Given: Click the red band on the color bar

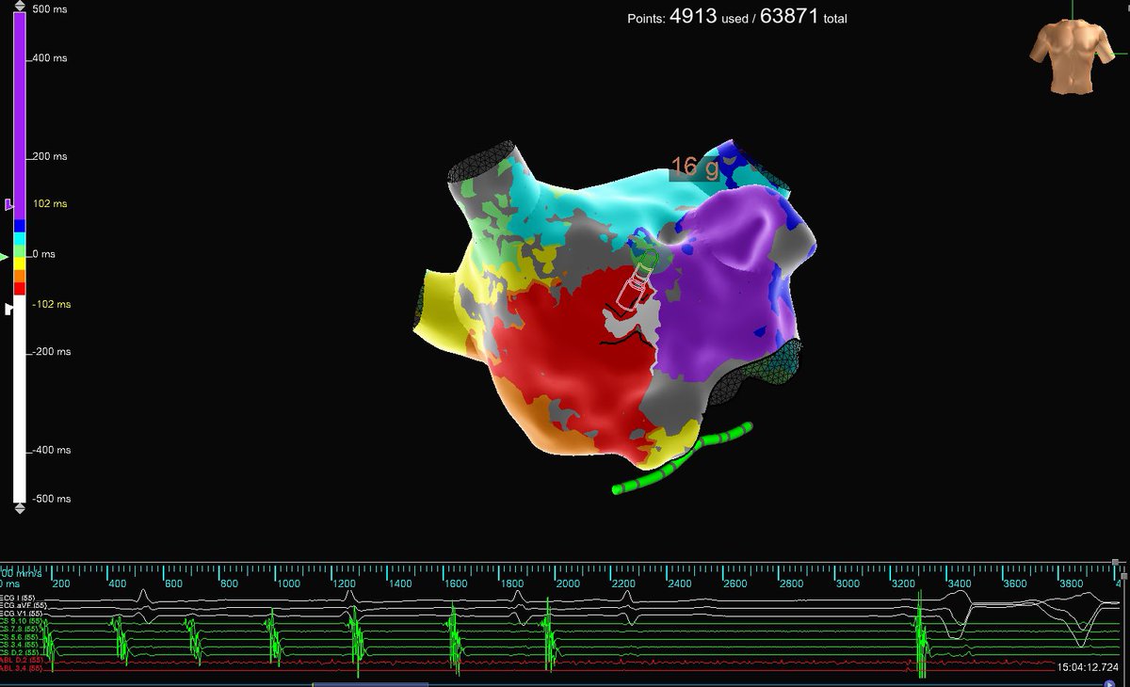Looking at the screenshot, I should pos(19,287).
